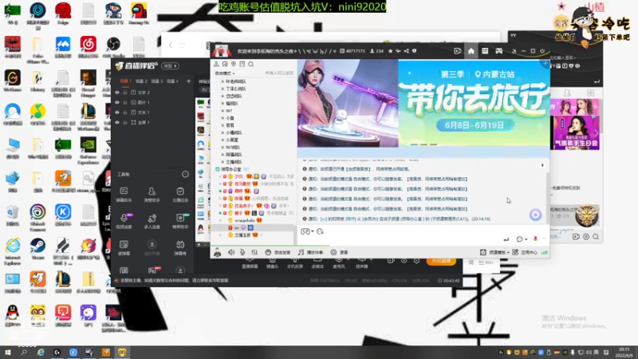The image size is (638, 359).
Task: Favorite the channel with the star icon
Action: 390,51
